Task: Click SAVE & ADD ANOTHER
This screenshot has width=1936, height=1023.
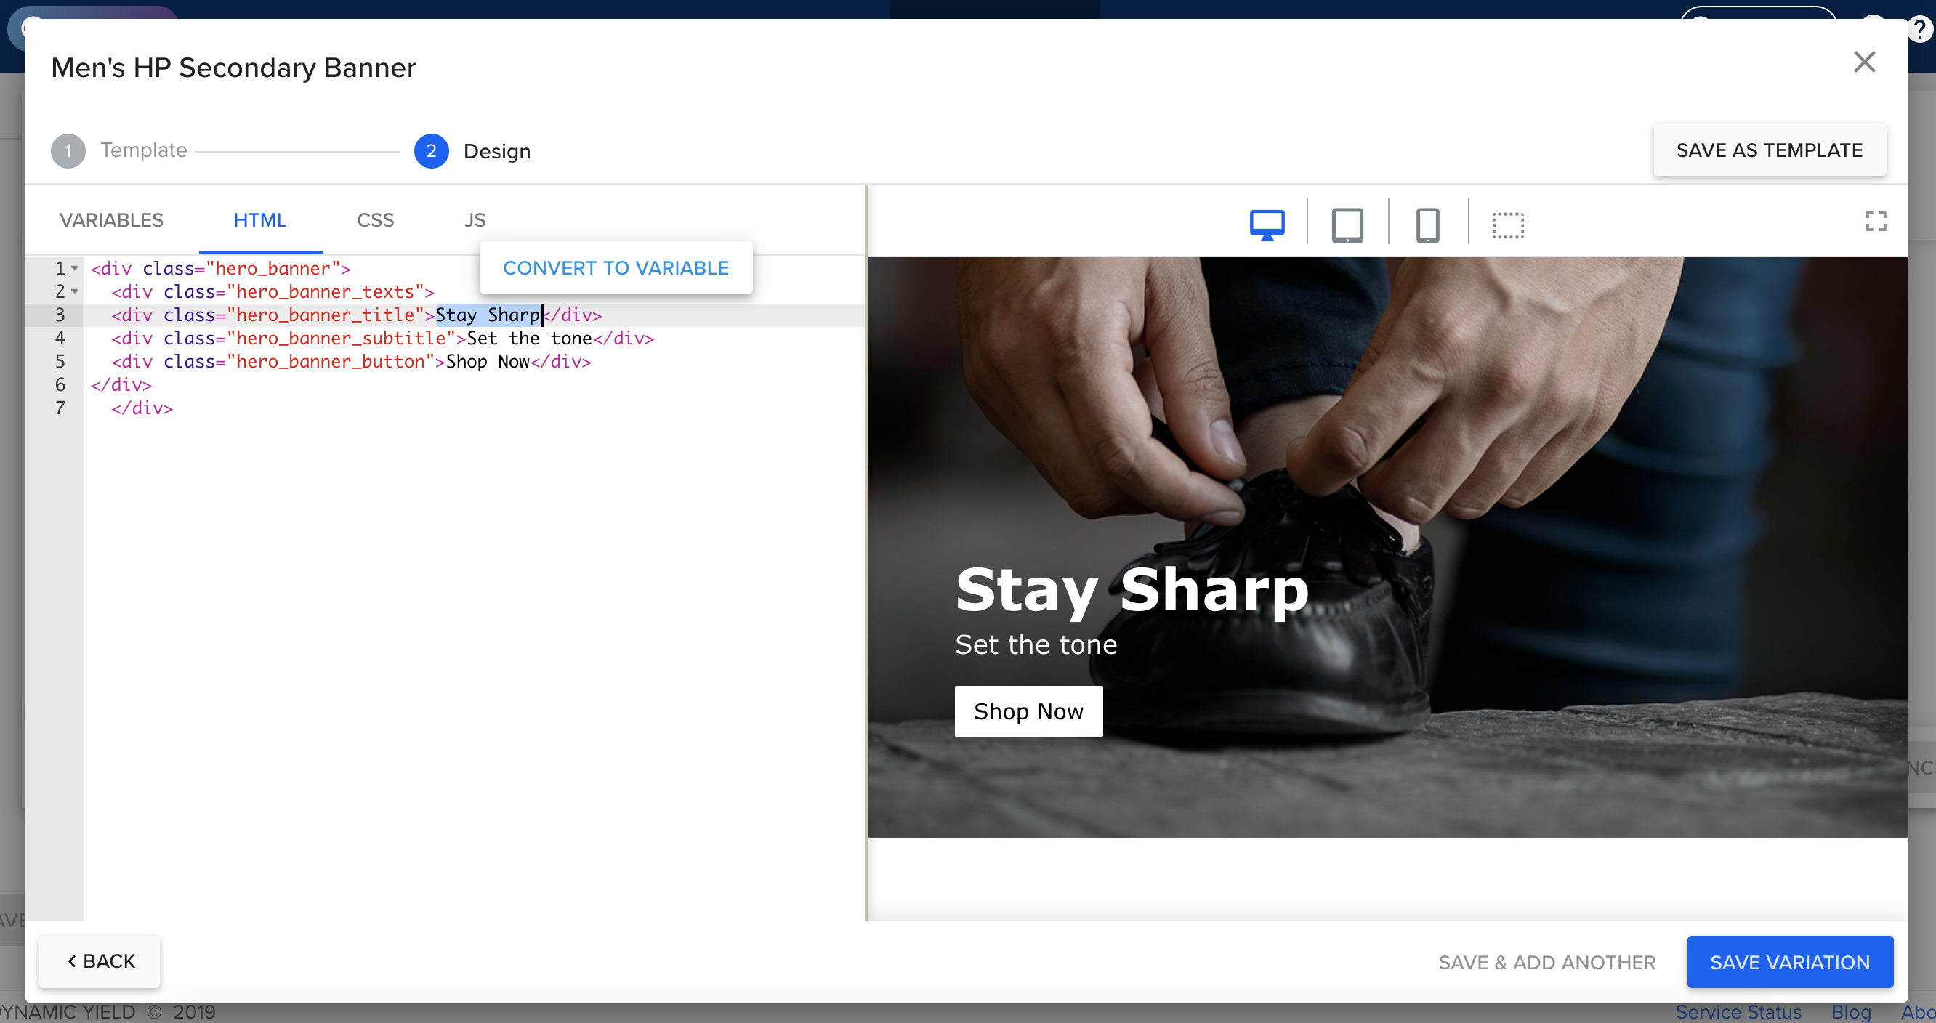Action: click(x=1546, y=963)
